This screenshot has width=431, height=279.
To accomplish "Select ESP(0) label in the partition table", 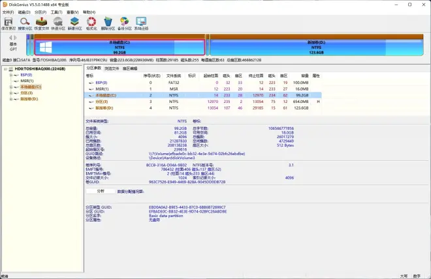I will pos(101,83).
